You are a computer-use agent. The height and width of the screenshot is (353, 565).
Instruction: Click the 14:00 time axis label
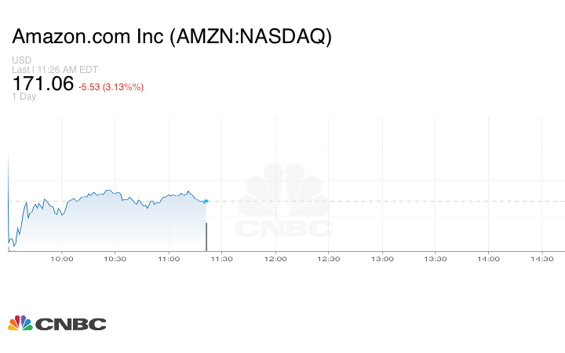(x=489, y=259)
